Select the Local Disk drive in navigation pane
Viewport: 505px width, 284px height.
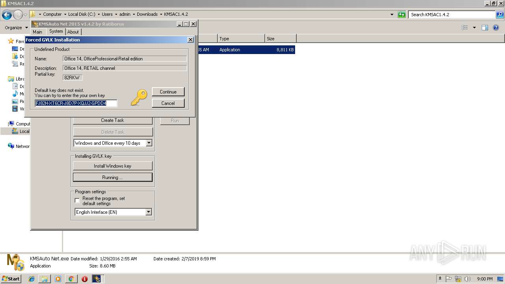pyautogui.click(x=20, y=131)
